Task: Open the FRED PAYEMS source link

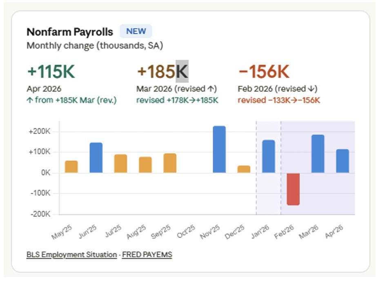Action: (x=147, y=255)
